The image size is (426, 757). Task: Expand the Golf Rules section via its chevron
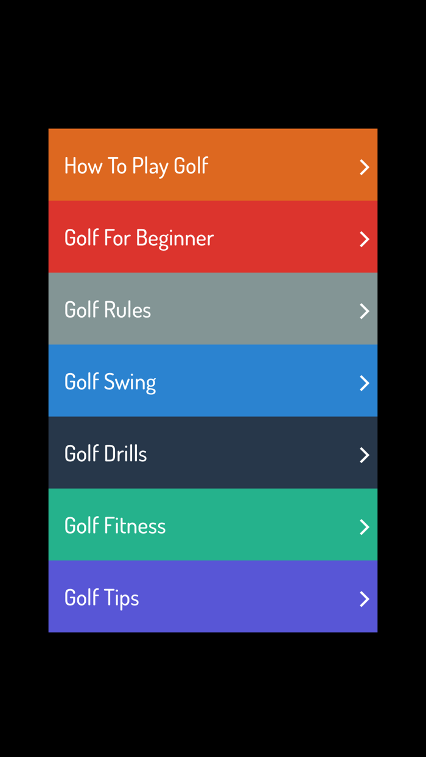click(x=365, y=311)
